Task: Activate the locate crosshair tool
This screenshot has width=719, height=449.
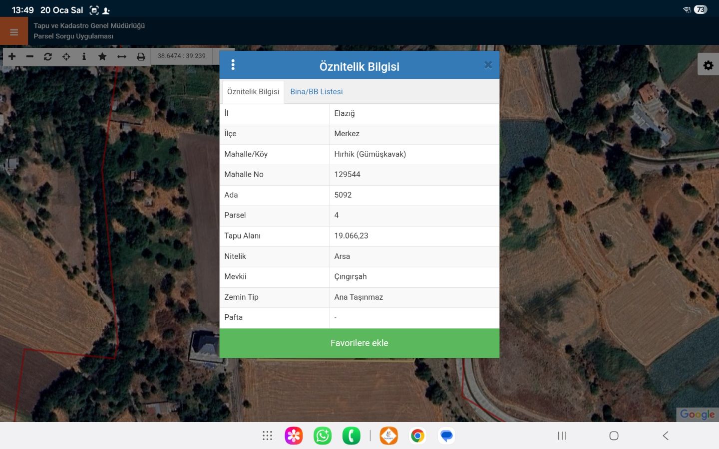Action: click(66, 56)
